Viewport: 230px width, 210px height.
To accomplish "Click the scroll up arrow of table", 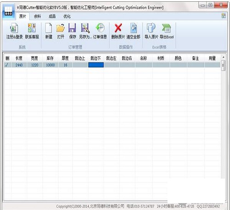I will tap(224, 57).
